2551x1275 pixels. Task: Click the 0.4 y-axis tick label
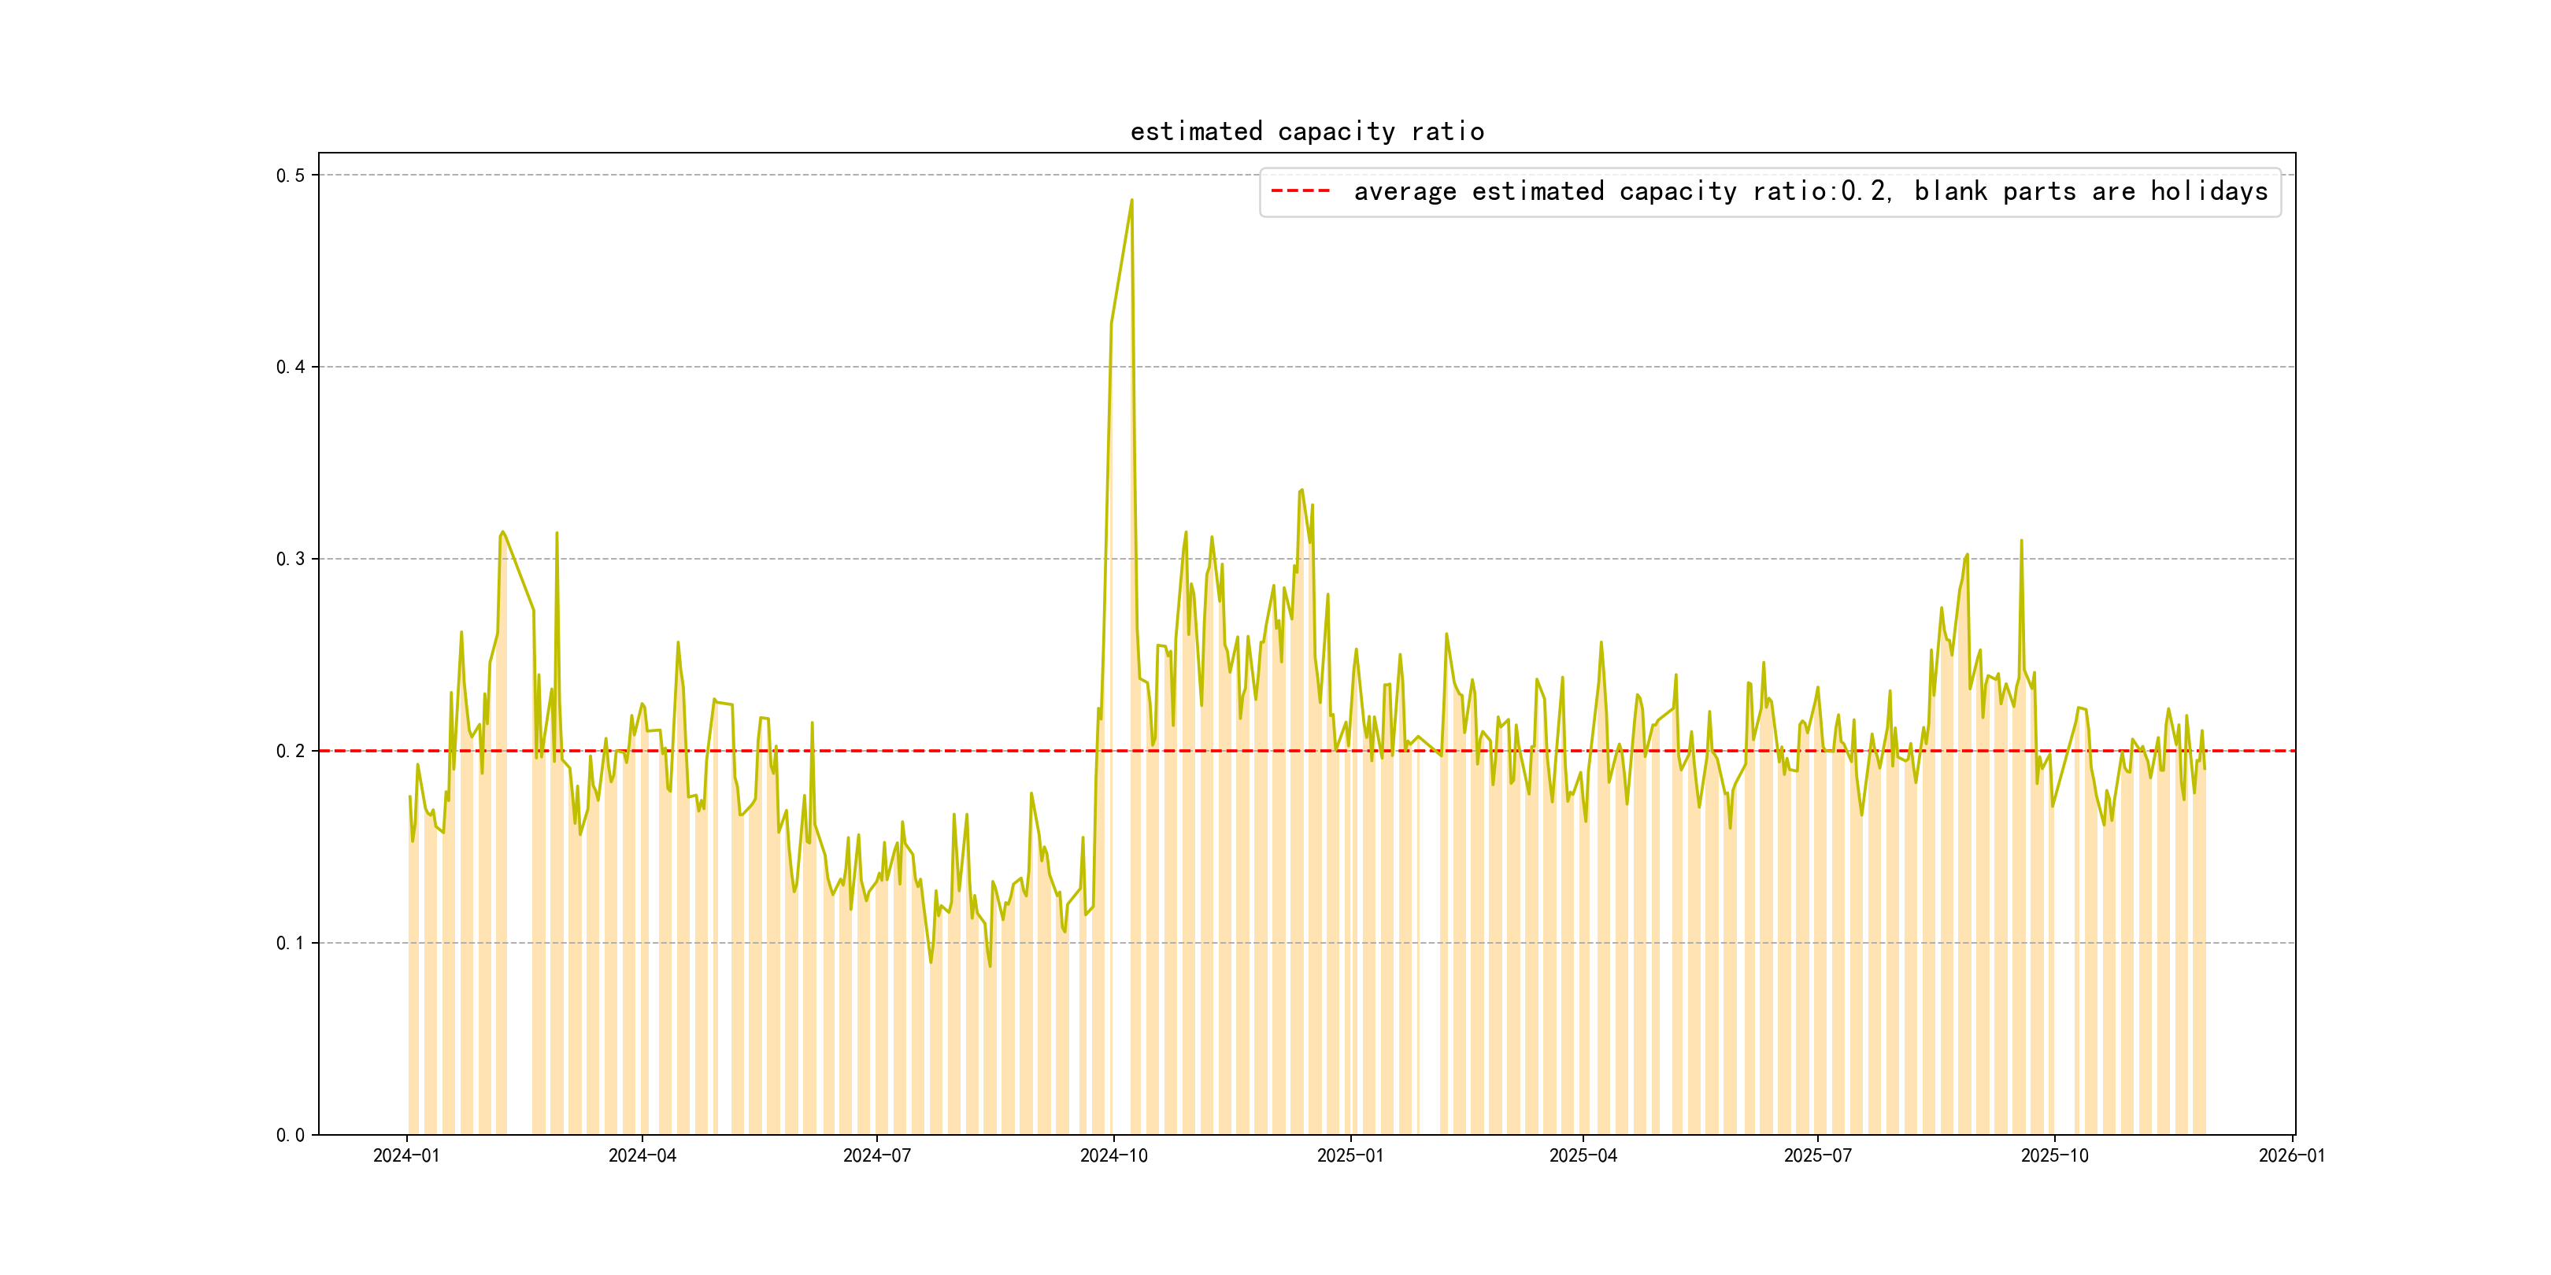(x=291, y=368)
